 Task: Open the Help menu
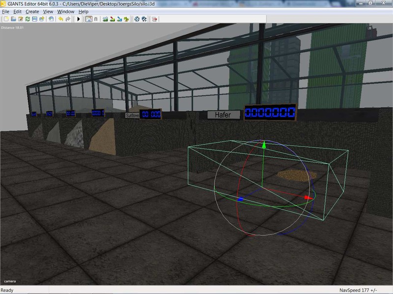[x=84, y=11]
